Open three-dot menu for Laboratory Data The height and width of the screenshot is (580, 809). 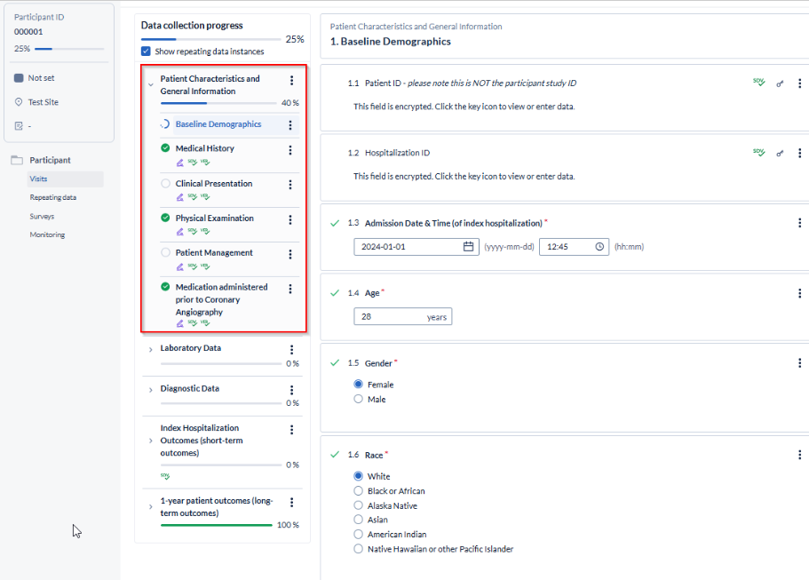tap(291, 350)
